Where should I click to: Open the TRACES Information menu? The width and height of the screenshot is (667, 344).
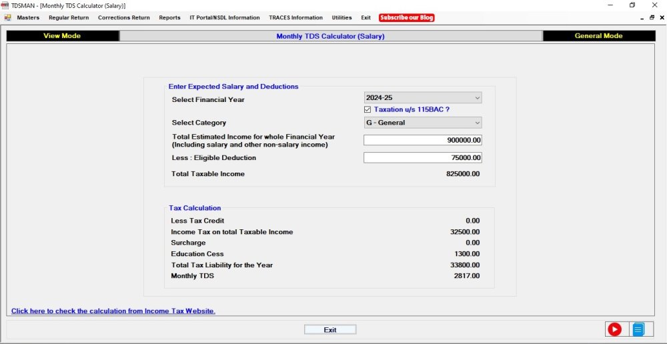click(295, 18)
